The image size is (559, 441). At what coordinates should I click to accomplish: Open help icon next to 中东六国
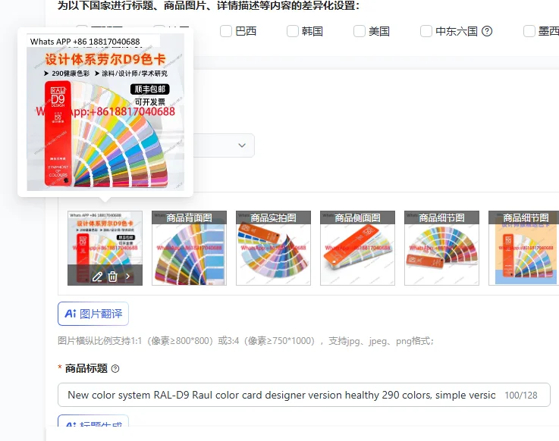pyautogui.click(x=487, y=31)
